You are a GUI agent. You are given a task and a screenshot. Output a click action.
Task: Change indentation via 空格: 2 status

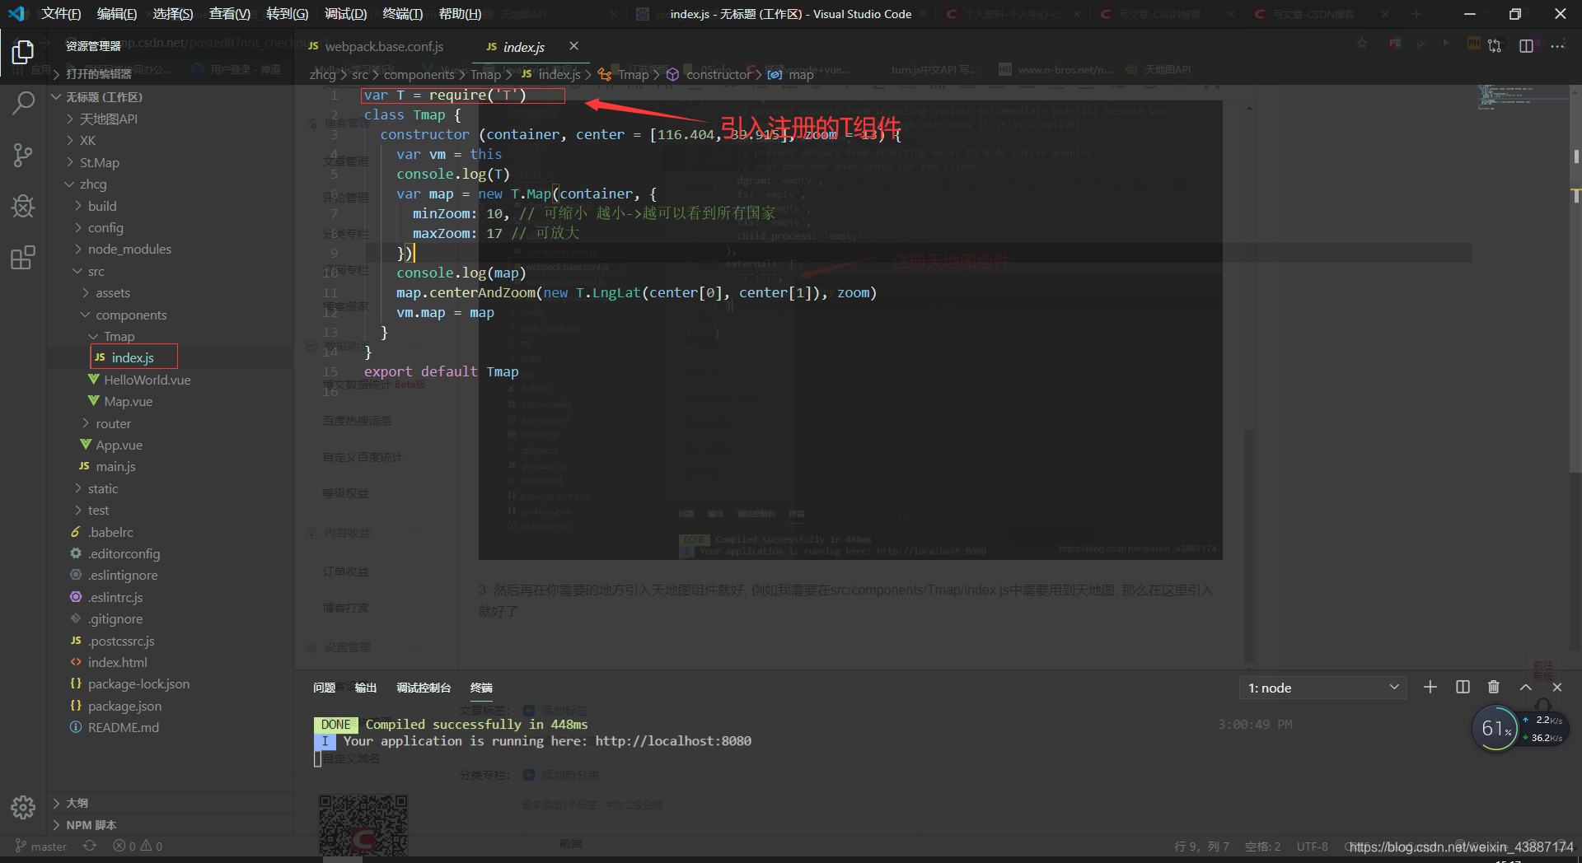tap(1262, 847)
